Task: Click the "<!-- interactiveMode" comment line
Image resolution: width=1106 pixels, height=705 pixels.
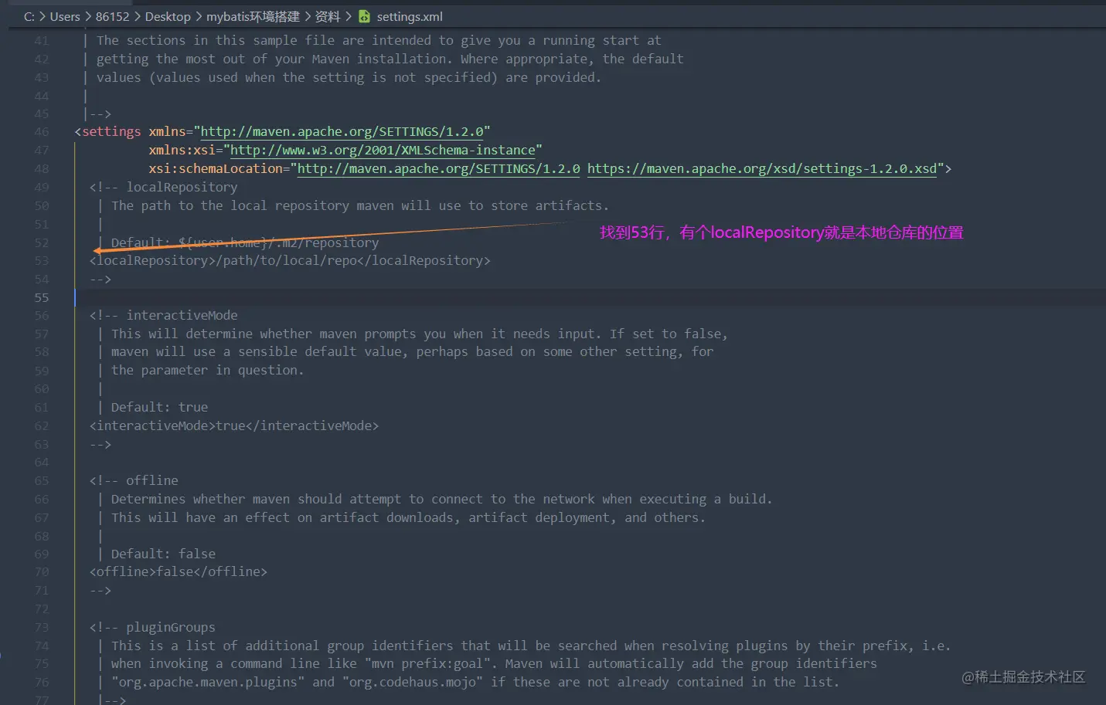Action: point(164,316)
